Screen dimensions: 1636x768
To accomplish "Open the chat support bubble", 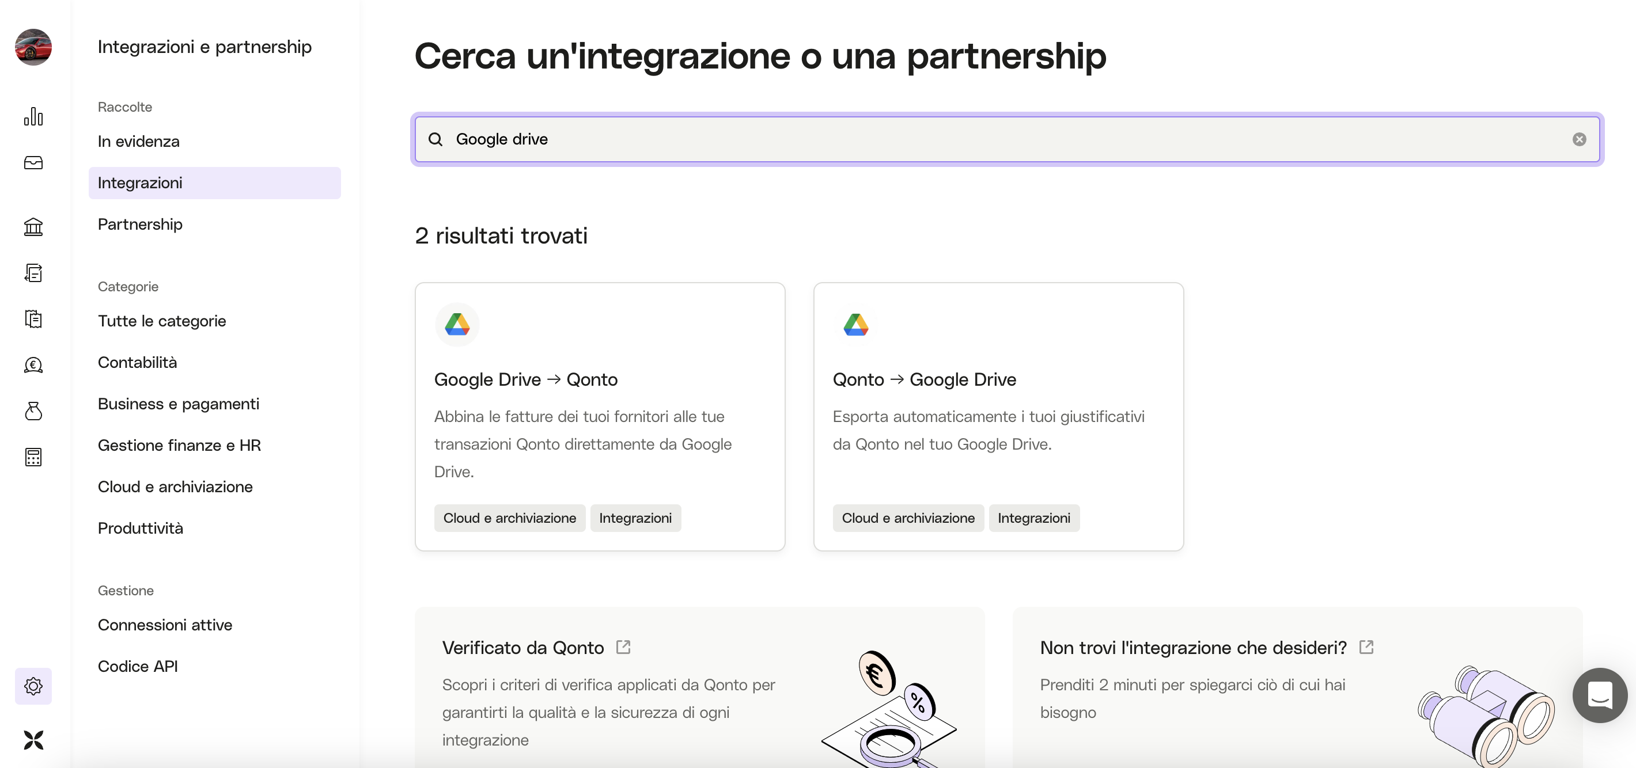I will click(1599, 695).
